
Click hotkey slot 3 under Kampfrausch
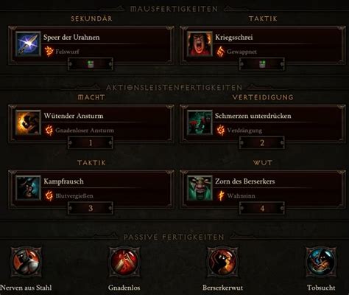coord(91,208)
